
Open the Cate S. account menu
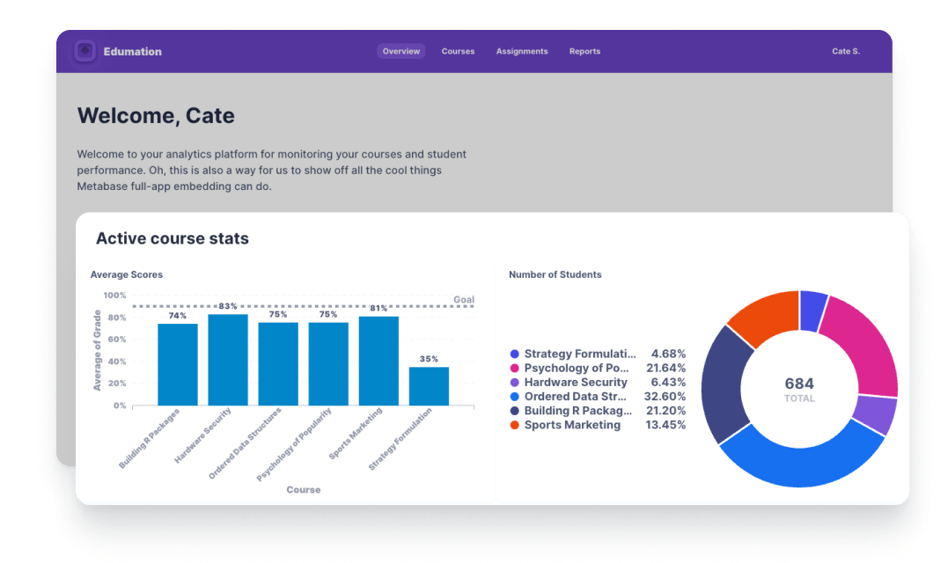(x=845, y=51)
